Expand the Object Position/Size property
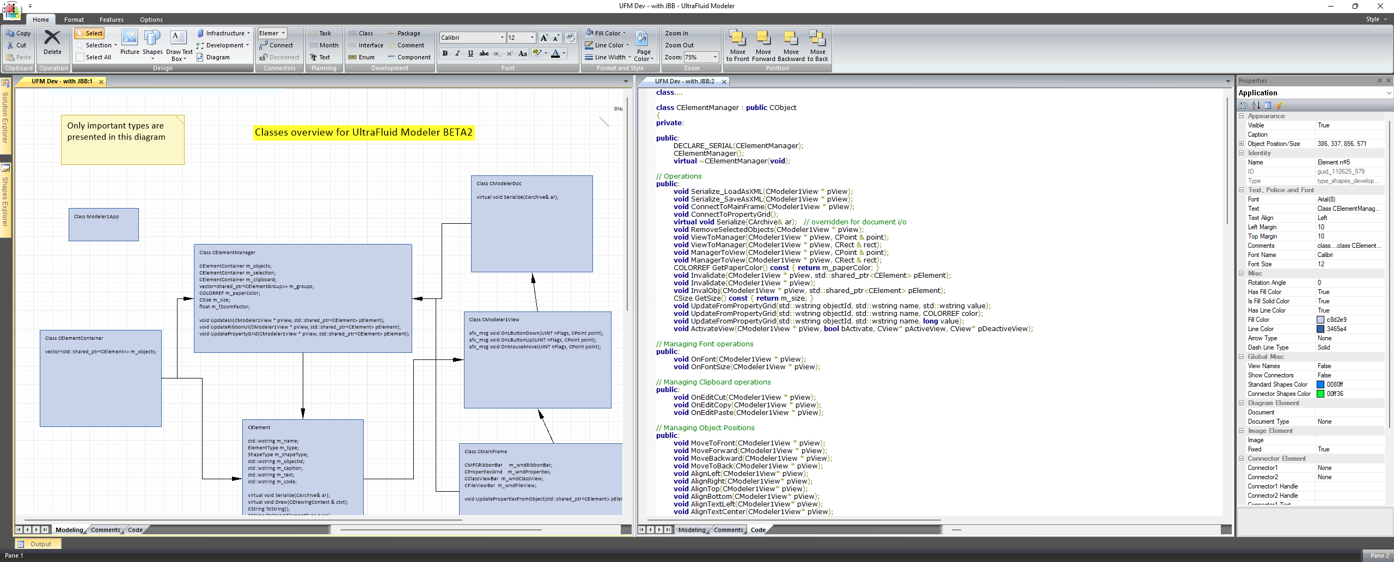The height and width of the screenshot is (562, 1394). 1242,144
